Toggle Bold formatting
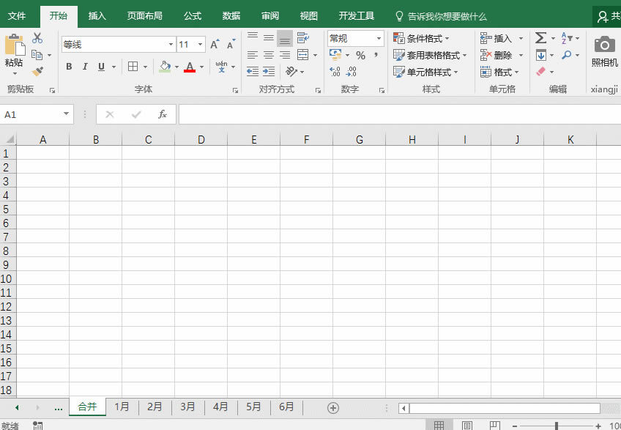This screenshot has height=430, width=621. coord(69,67)
